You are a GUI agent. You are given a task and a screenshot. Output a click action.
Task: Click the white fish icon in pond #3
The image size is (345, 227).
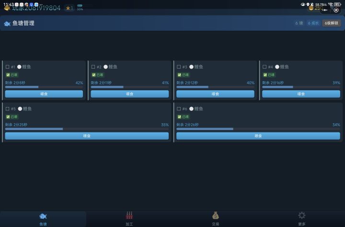click(x=191, y=67)
